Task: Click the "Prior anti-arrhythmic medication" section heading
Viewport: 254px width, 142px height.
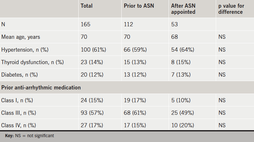Action: (x=41, y=87)
